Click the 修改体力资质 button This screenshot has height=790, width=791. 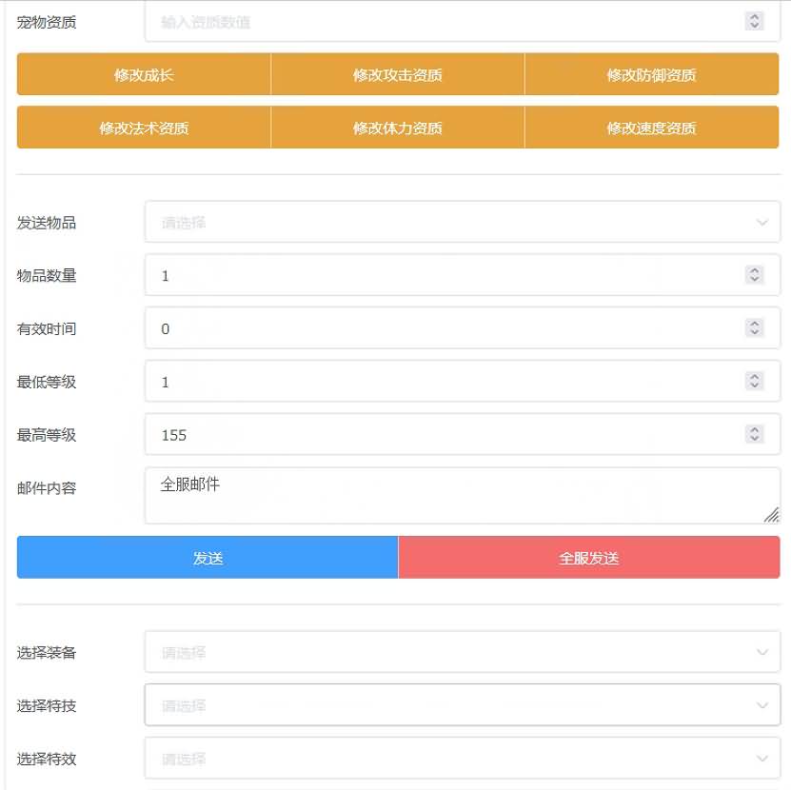click(397, 128)
